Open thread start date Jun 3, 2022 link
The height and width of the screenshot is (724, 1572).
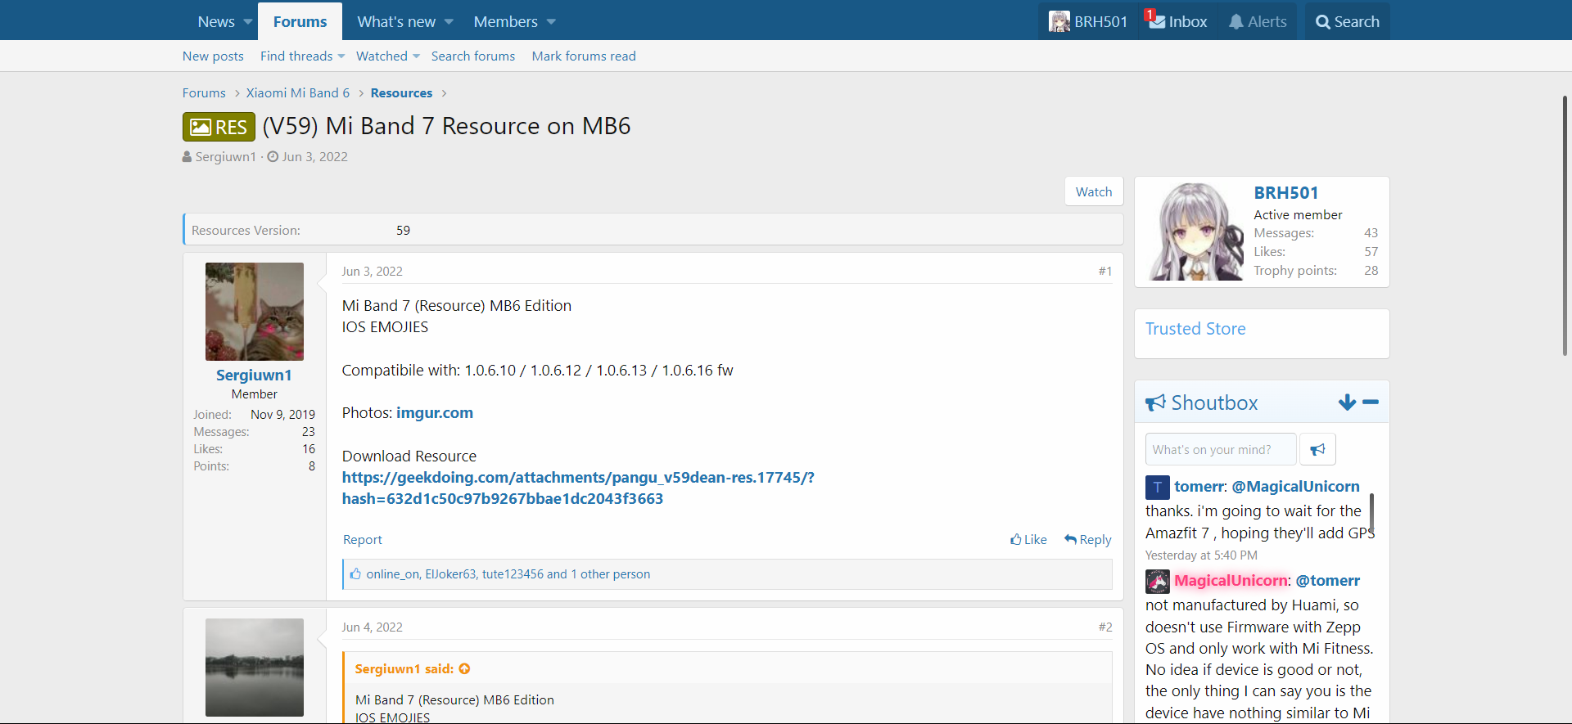(x=314, y=157)
